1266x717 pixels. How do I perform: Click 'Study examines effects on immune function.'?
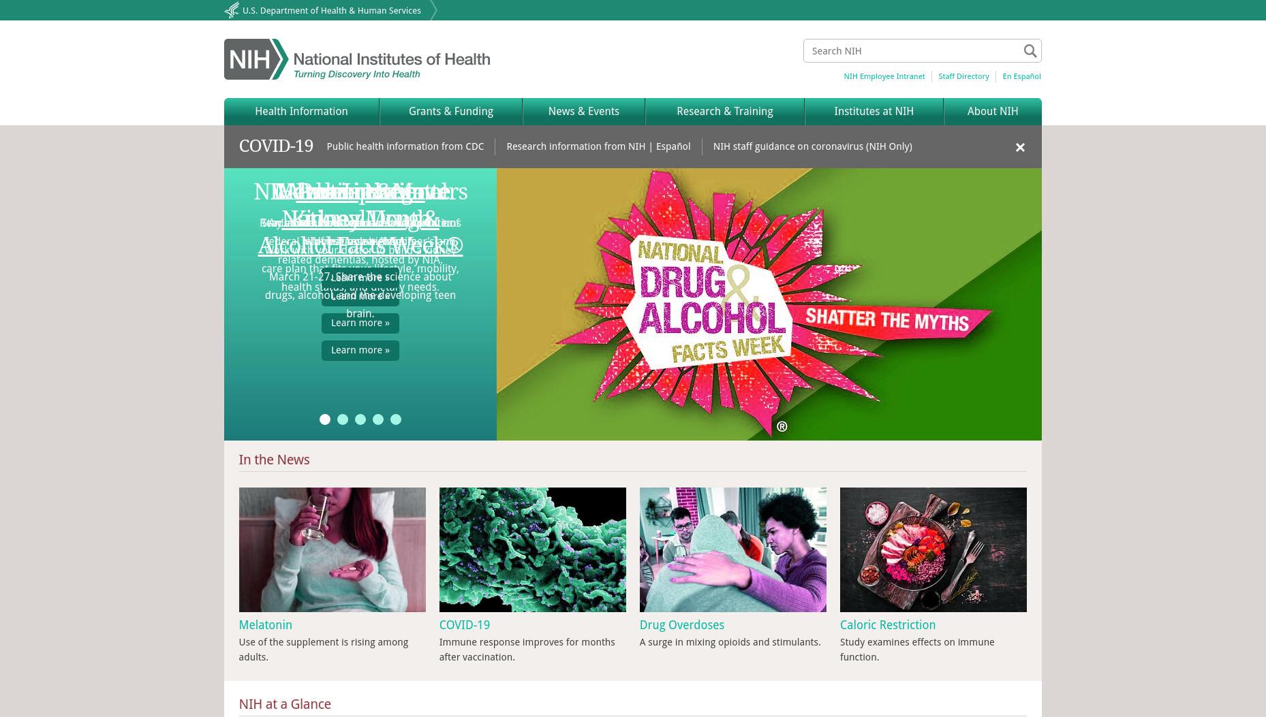[917, 650]
